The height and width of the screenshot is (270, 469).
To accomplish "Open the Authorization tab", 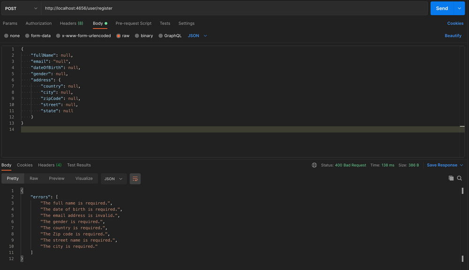I will coord(38,23).
